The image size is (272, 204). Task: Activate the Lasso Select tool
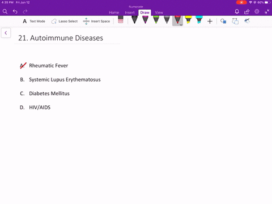point(65,21)
